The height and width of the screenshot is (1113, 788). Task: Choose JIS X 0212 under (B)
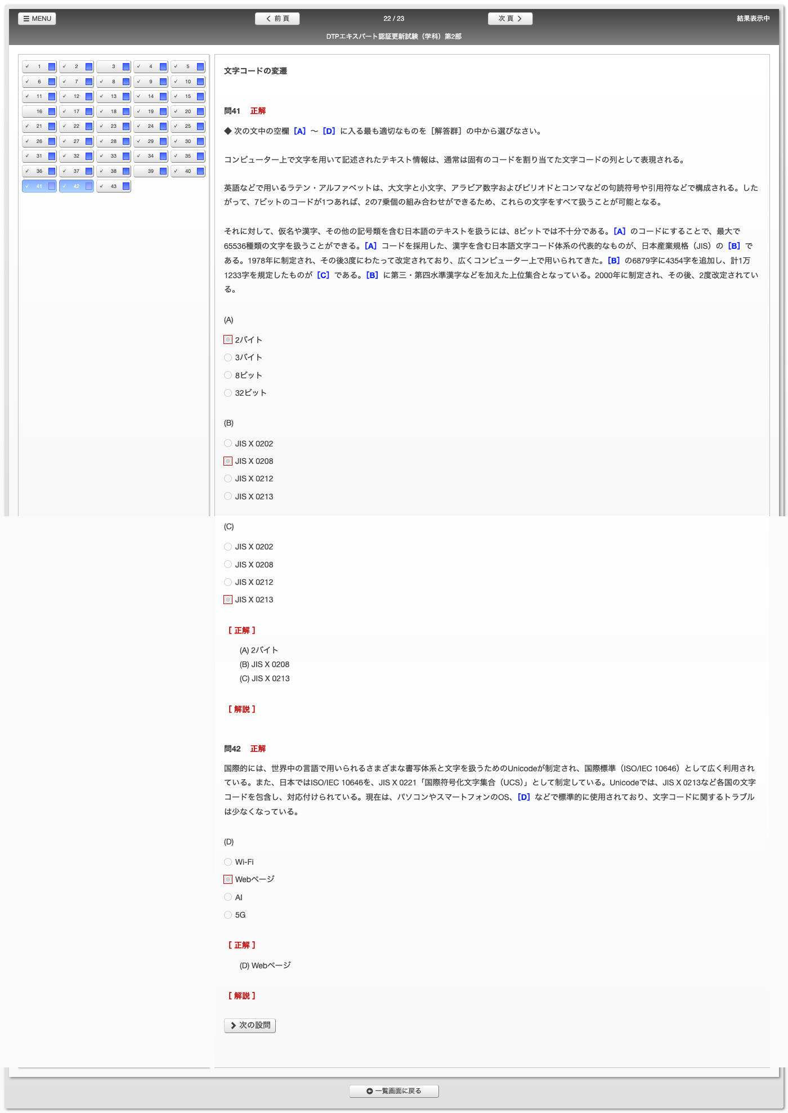228,479
